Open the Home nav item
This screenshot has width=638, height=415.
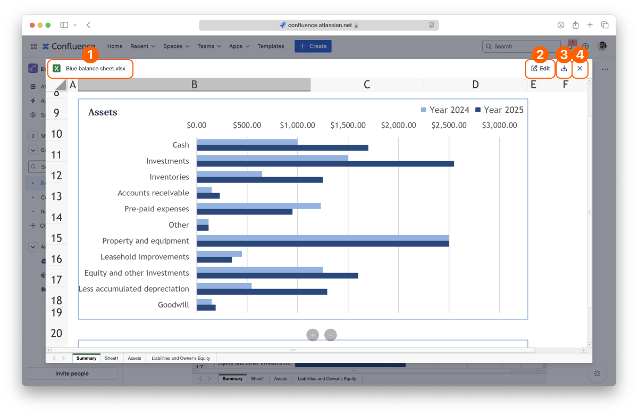pyautogui.click(x=115, y=46)
